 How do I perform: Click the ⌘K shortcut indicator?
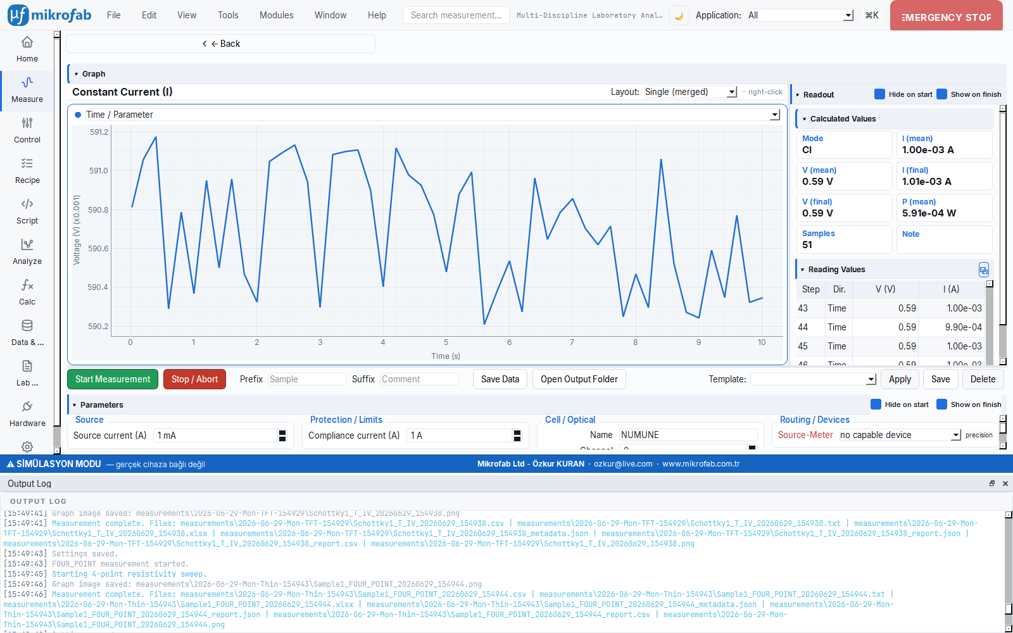872,15
